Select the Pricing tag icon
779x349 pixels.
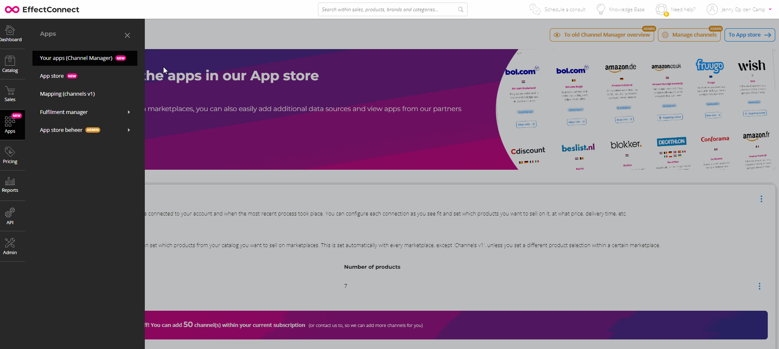pos(10,155)
